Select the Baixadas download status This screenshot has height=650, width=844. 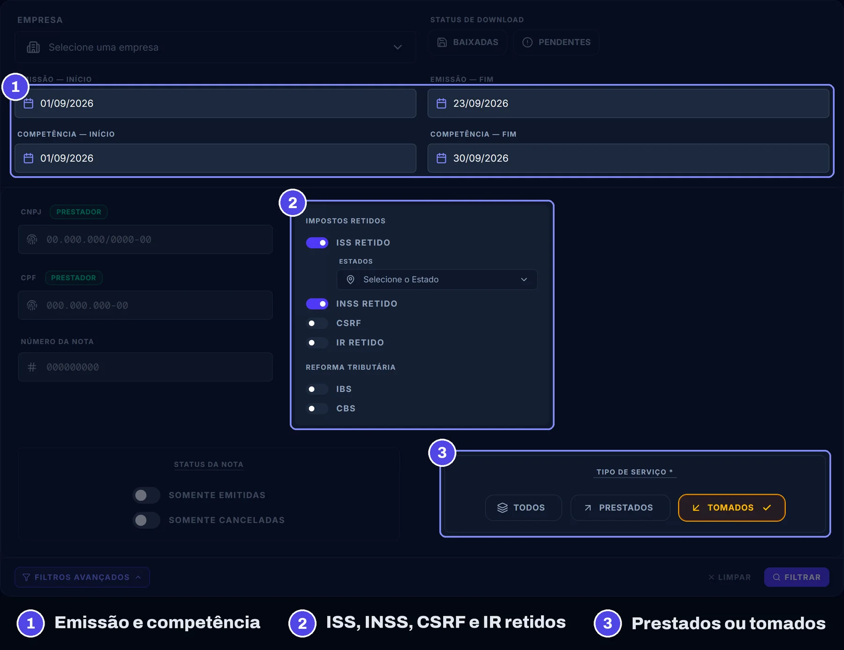[467, 42]
